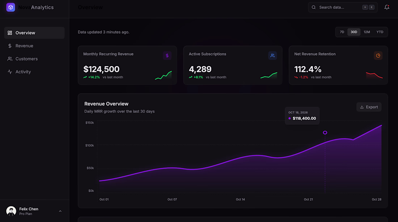Click the Data updated 3 minutes ago text

tap(103, 32)
